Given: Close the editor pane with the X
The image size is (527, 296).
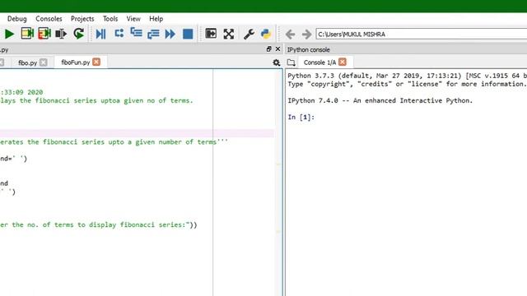Looking at the screenshot, I should point(277,49).
